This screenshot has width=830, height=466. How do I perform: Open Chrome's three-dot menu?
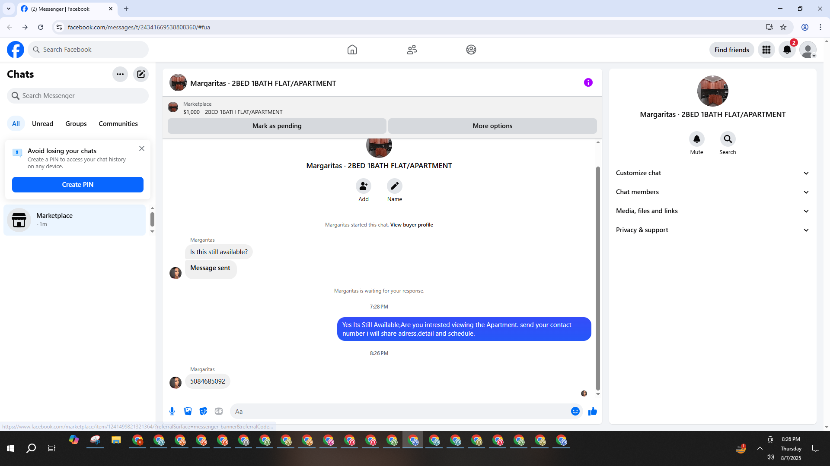(x=820, y=27)
